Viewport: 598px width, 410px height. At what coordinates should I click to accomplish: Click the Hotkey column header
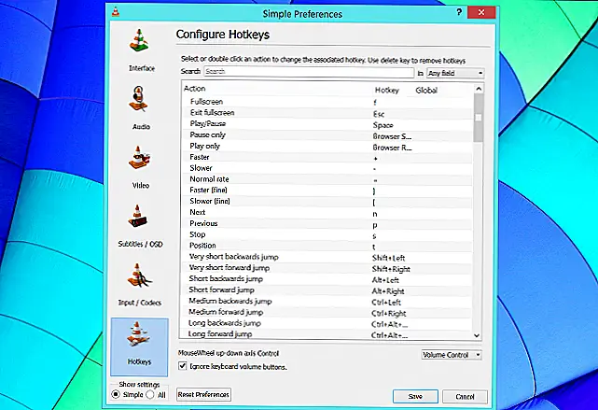coord(385,88)
